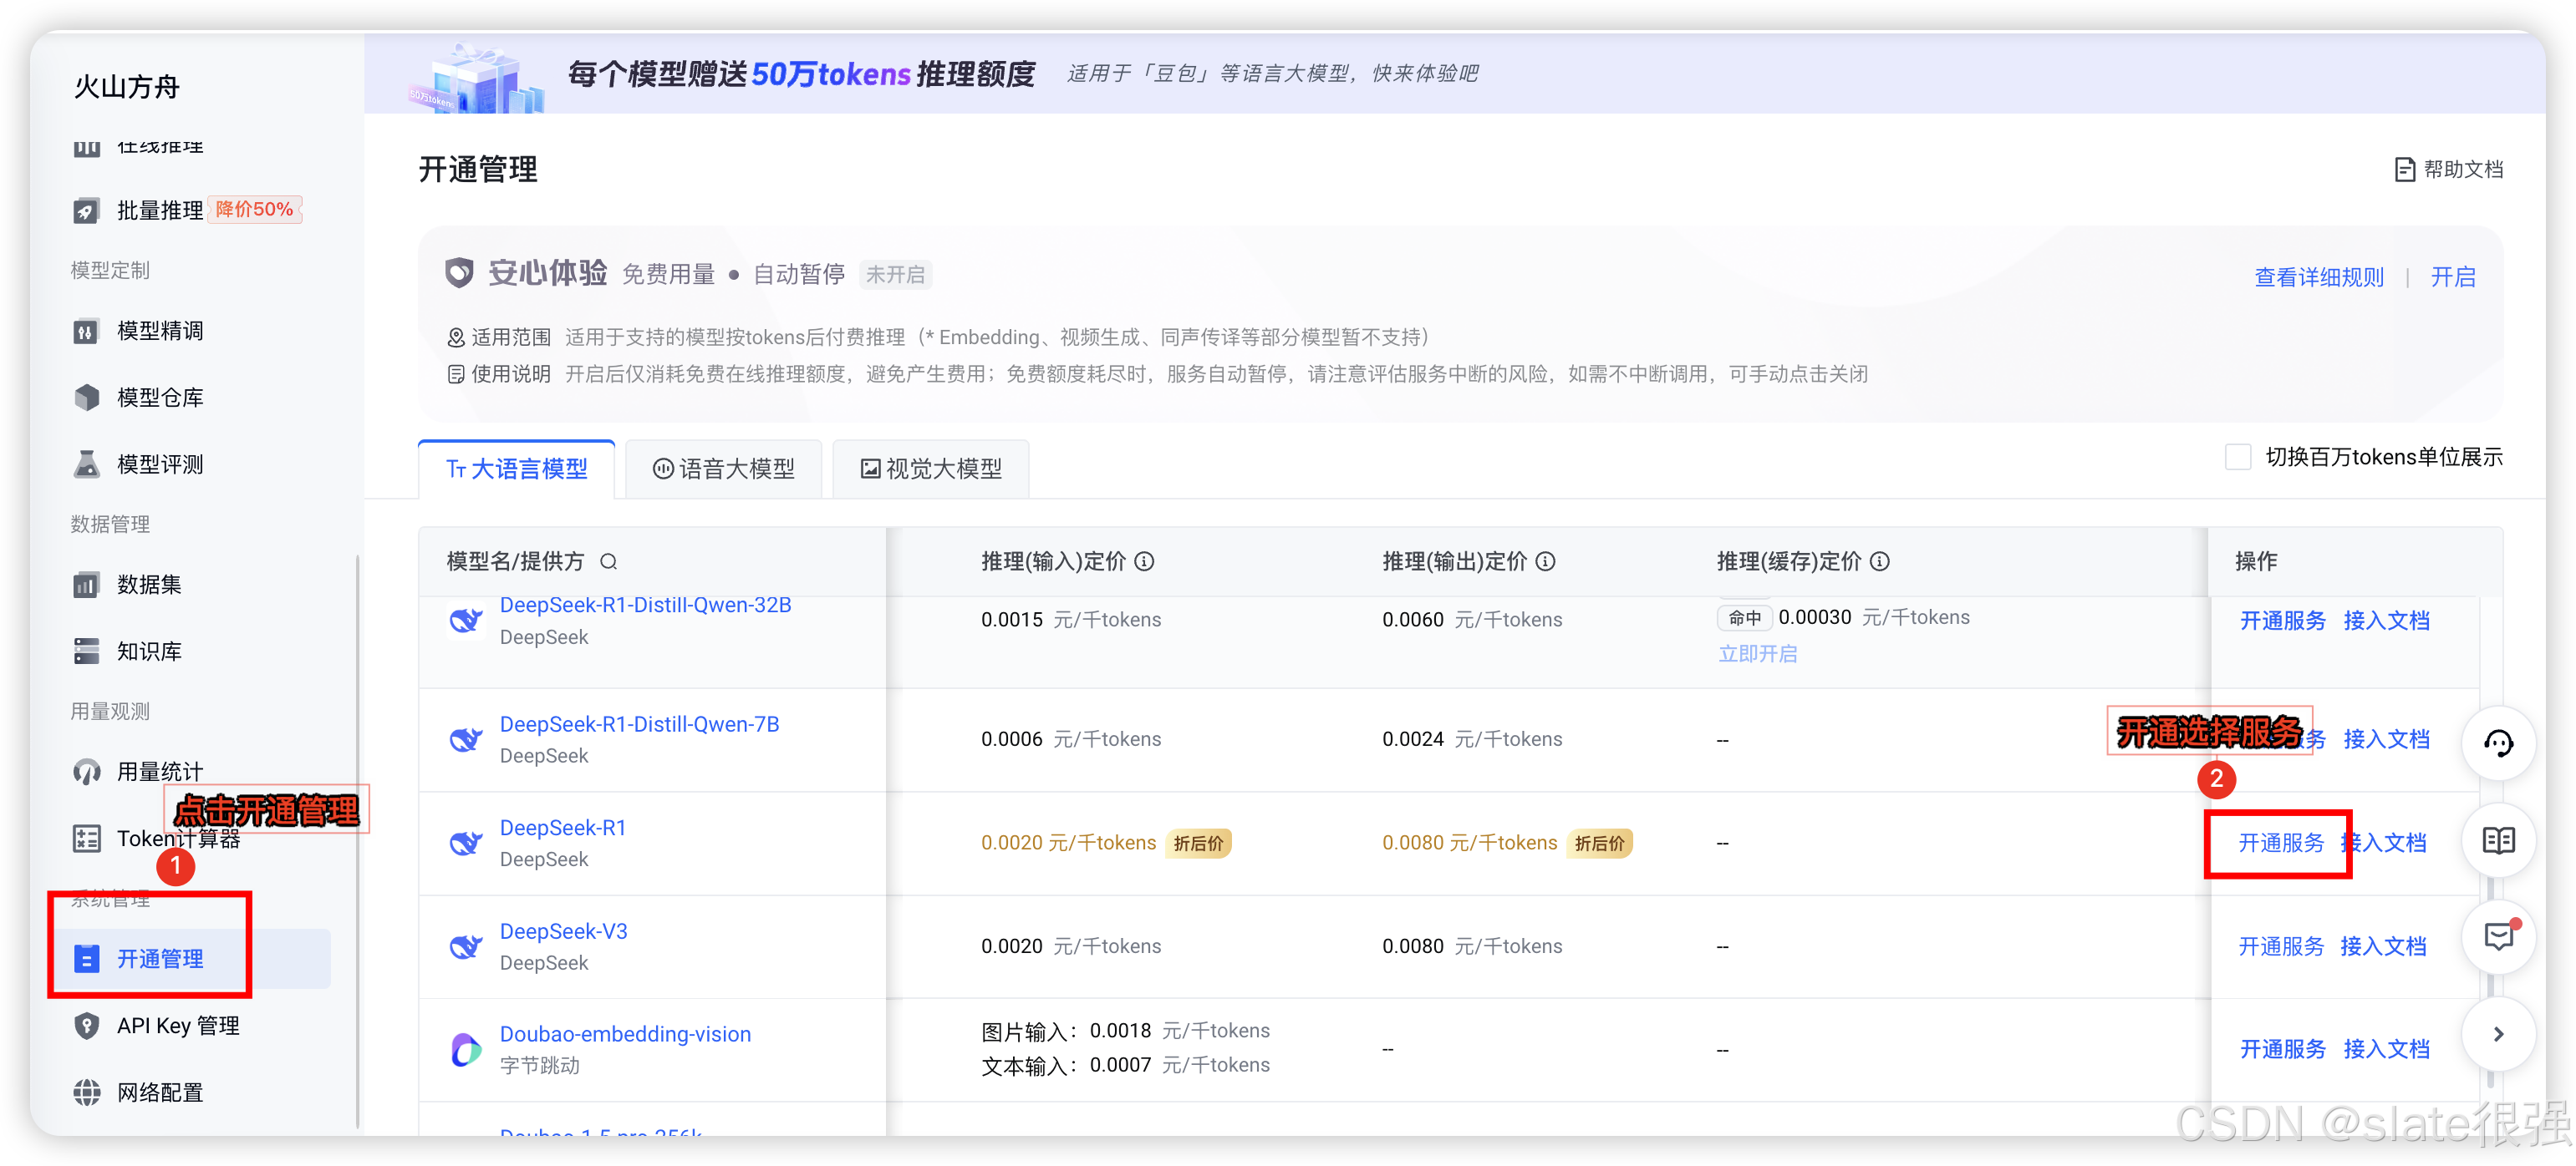The height and width of the screenshot is (1166, 2576).
Task: Click info icon next to 推理(缓存)定价
Action: [x=1880, y=561]
